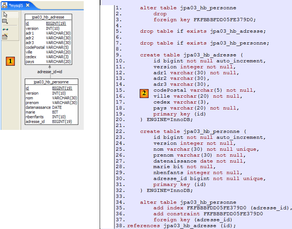
Task: Select the jpa03_hb_personne table header
Action: pyautogui.click(x=51, y=82)
